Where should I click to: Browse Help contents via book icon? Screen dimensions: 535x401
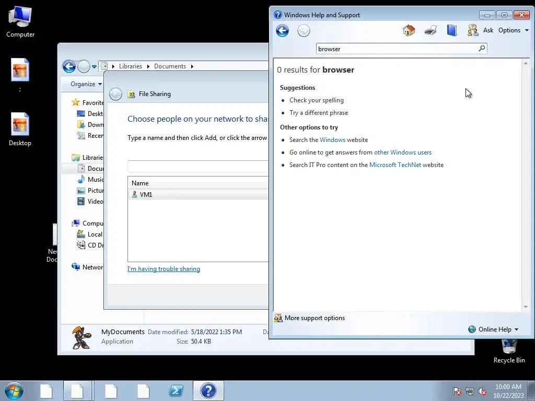[x=452, y=30]
